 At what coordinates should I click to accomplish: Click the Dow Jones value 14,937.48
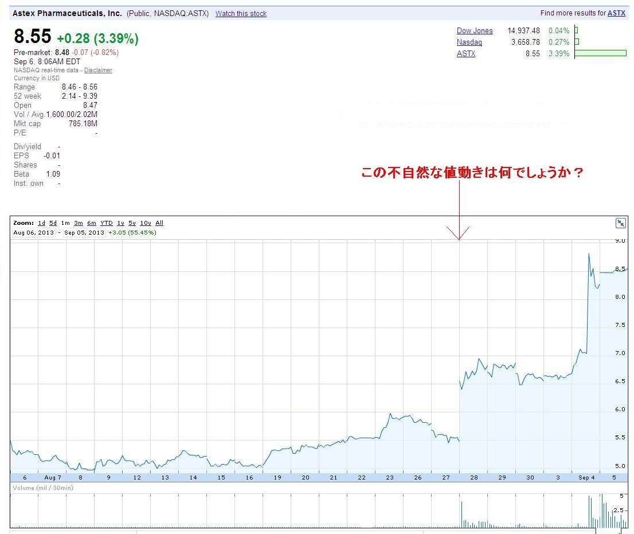(523, 31)
